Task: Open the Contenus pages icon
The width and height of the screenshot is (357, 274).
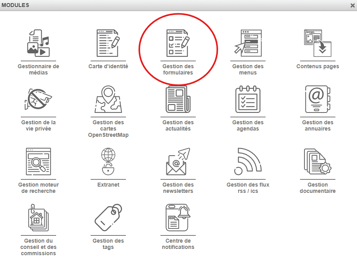Action: tap(318, 43)
